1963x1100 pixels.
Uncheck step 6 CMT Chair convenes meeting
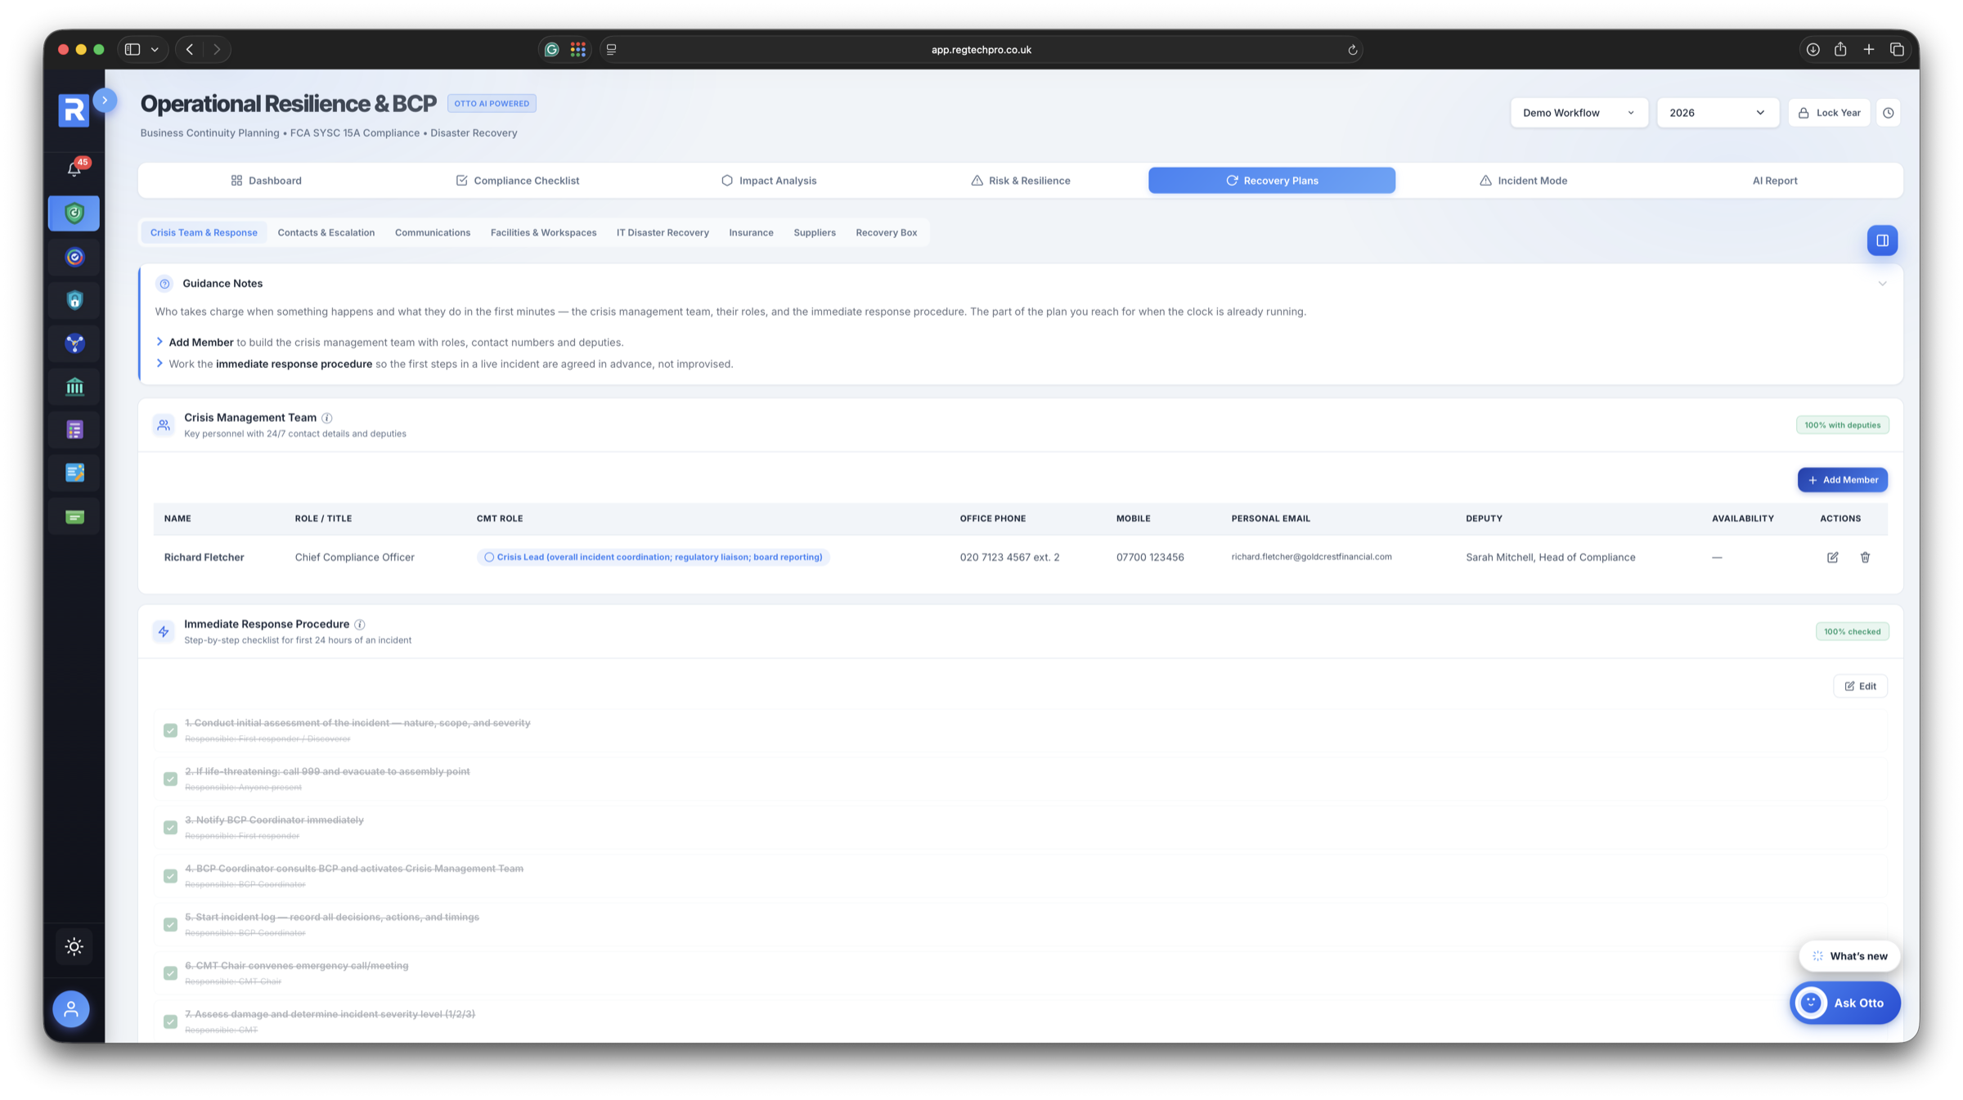point(170,973)
